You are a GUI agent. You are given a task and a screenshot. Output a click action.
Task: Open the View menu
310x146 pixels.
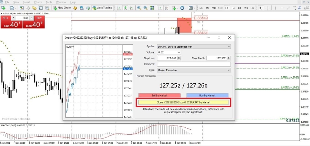tap(16, 2)
